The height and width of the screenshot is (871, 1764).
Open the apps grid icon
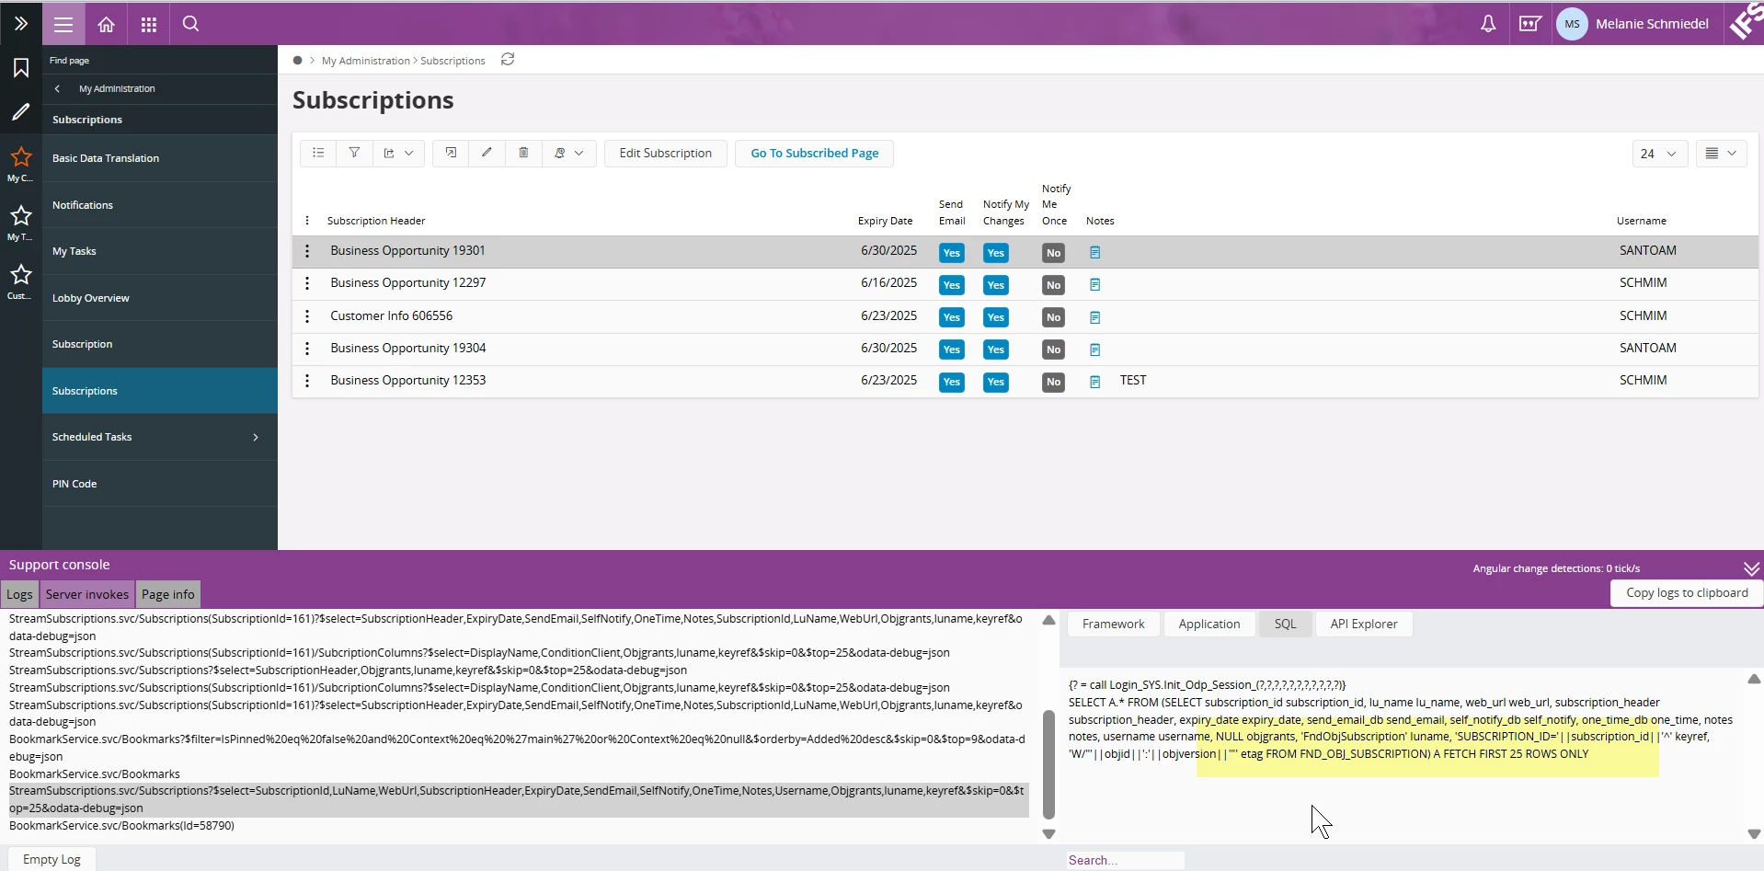point(149,25)
